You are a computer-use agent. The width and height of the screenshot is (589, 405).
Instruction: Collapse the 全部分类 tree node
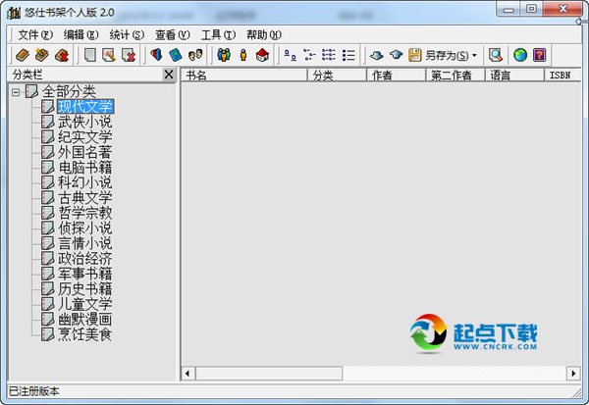[x=16, y=91]
